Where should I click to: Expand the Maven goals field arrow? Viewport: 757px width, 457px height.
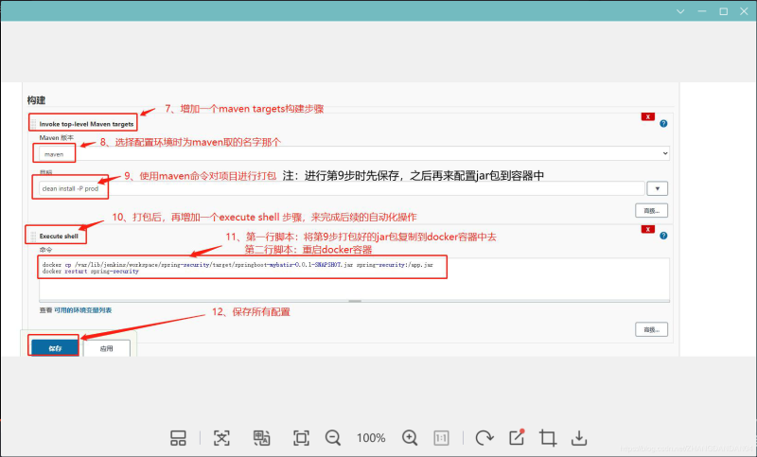point(658,188)
